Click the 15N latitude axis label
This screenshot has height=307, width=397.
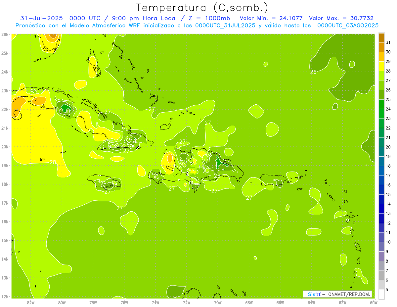click(5, 240)
